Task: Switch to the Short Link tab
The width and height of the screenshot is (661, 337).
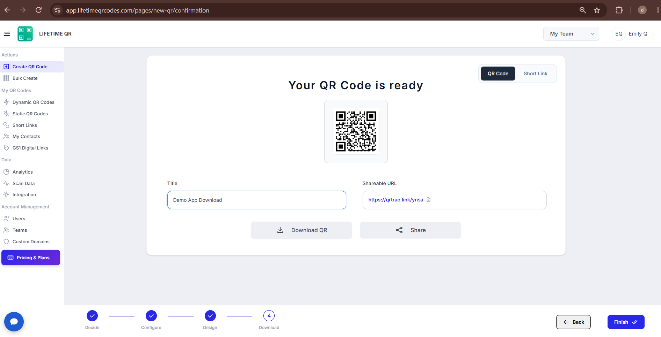Action: (x=535, y=74)
